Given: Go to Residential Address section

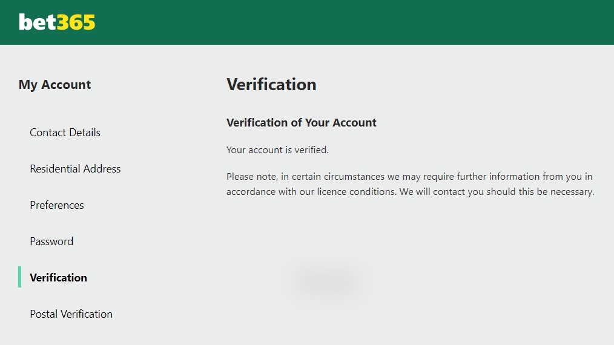Looking at the screenshot, I should (x=75, y=169).
